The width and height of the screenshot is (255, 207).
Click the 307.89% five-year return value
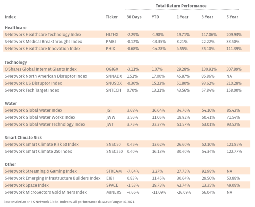coord(234,69)
